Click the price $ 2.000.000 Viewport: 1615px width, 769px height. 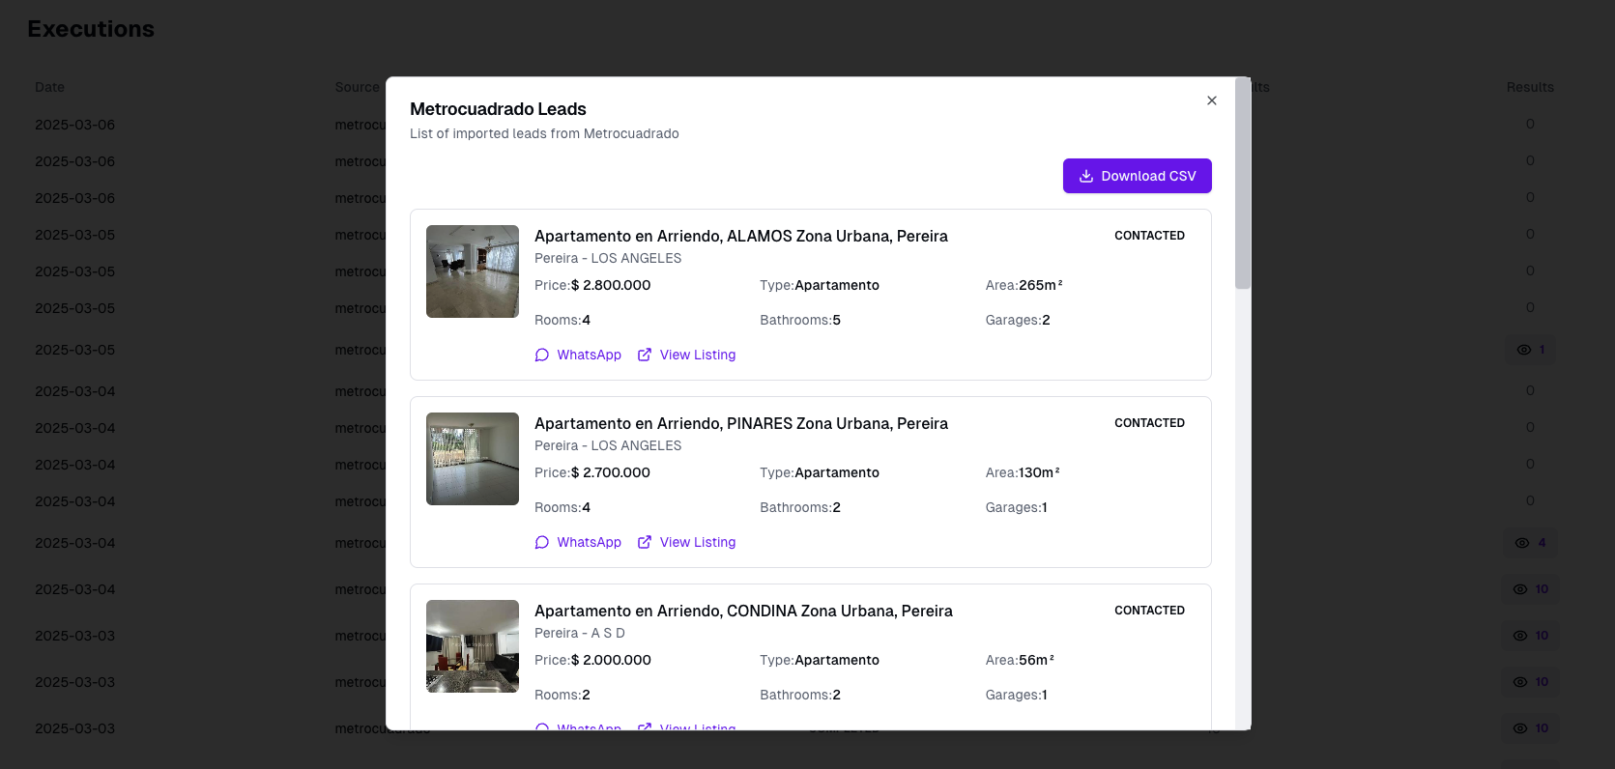tap(611, 660)
